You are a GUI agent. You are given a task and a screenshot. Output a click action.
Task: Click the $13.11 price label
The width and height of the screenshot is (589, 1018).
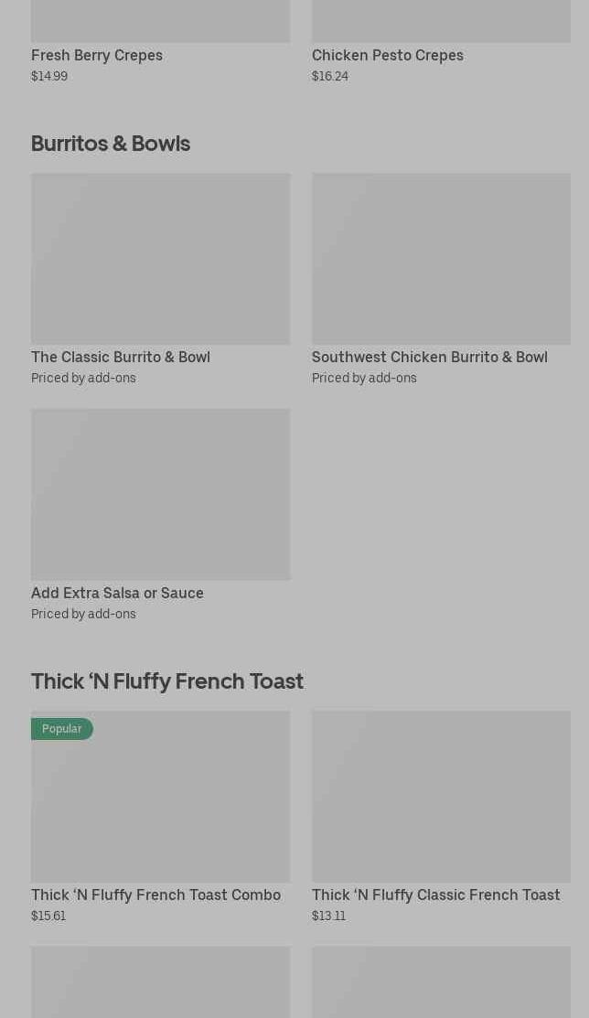pos(328,916)
